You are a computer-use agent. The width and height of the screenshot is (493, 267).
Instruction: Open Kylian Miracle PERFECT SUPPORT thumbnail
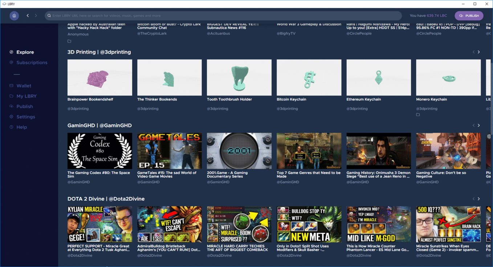click(x=100, y=224)
